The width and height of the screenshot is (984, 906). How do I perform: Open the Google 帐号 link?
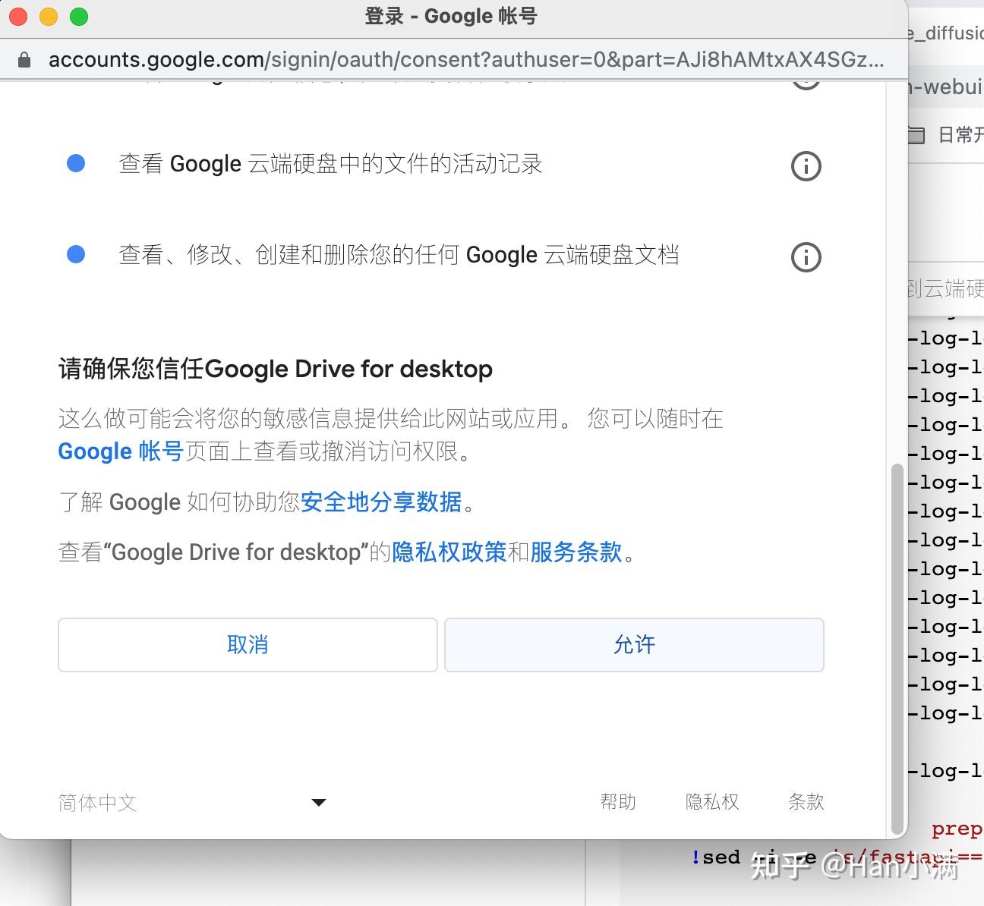point(121,451)
